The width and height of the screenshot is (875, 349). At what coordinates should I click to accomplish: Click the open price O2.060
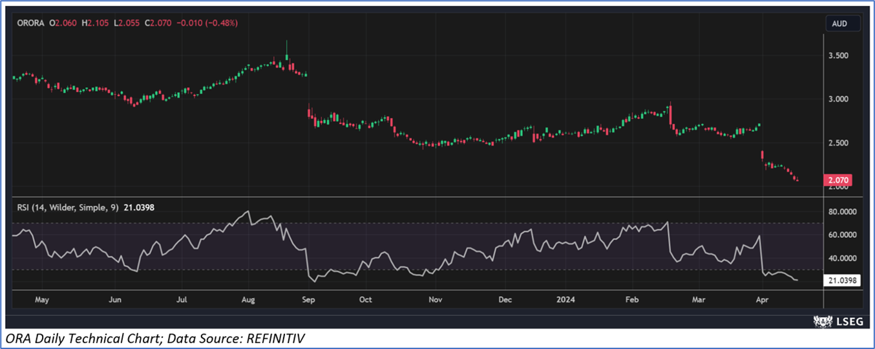point(63,23)
